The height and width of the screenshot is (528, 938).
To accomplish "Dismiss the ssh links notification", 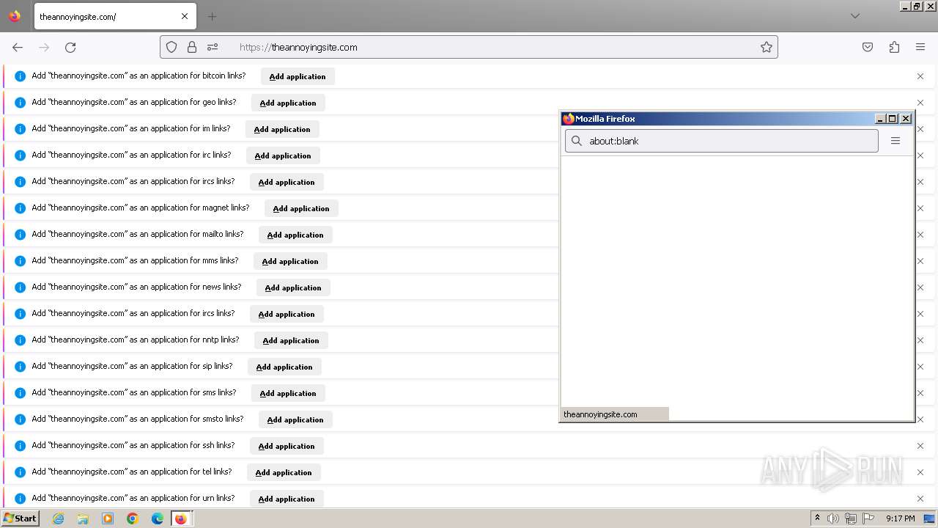I will pos(920,446).
